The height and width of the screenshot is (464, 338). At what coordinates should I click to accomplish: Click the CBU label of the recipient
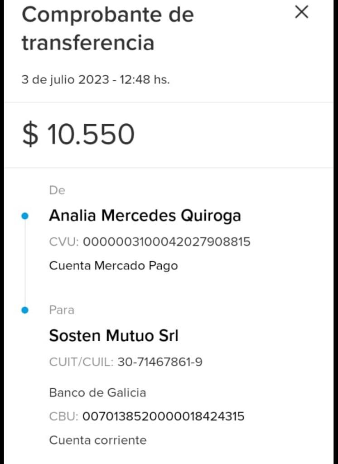pyautogui.click(x=63, y=416)
